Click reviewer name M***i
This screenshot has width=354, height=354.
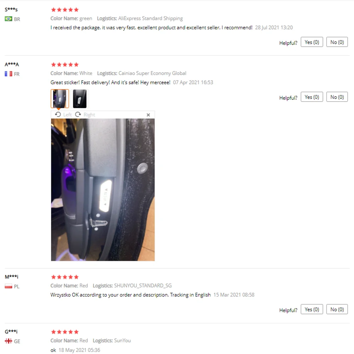coord(12,277)
